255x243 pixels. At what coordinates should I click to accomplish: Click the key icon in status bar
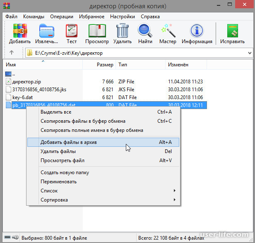tap(16, 237)
